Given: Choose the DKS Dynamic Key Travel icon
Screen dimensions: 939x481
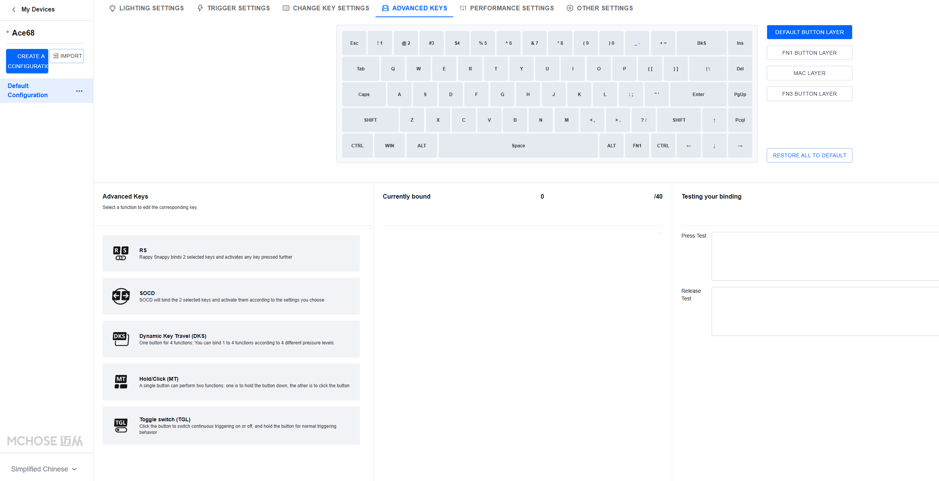Looking at the screenshot, I should pyautogui.click(x=121, y=339).
